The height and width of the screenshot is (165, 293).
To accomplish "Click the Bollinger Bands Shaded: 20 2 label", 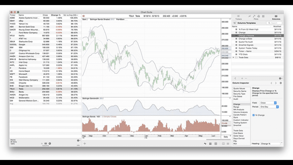I will click(102, 20).
